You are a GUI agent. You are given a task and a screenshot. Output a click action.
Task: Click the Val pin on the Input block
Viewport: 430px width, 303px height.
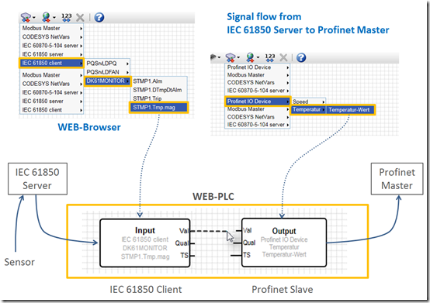pyautogui.click(x=184, y=231)
